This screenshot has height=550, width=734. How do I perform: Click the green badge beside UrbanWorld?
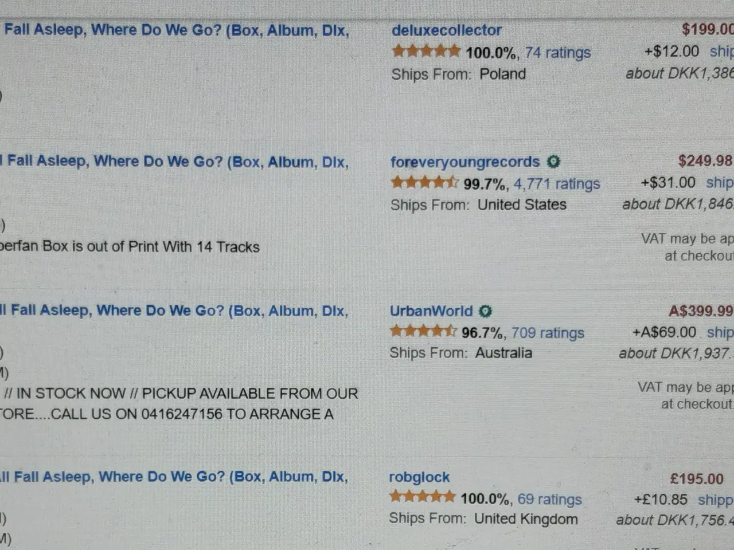point(486,312)
